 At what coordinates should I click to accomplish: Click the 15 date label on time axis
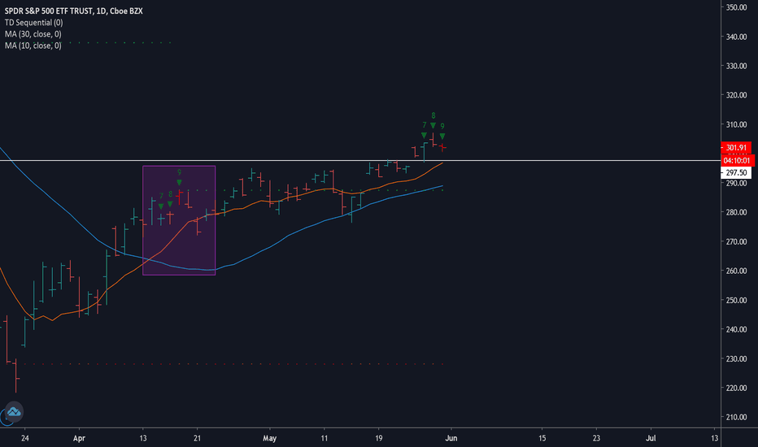tap(542, 438)
